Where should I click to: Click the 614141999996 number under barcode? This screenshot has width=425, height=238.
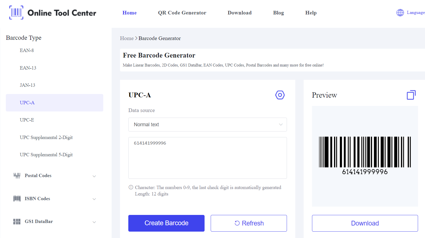(365, 172)
